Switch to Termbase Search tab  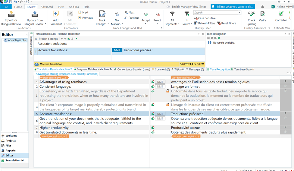pos(242,69)
